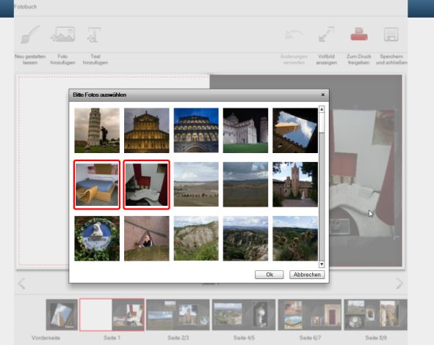Select the Leaning Tower of Pisa photo
This screenshot has height=345, width=434.
tap(97, 130)
